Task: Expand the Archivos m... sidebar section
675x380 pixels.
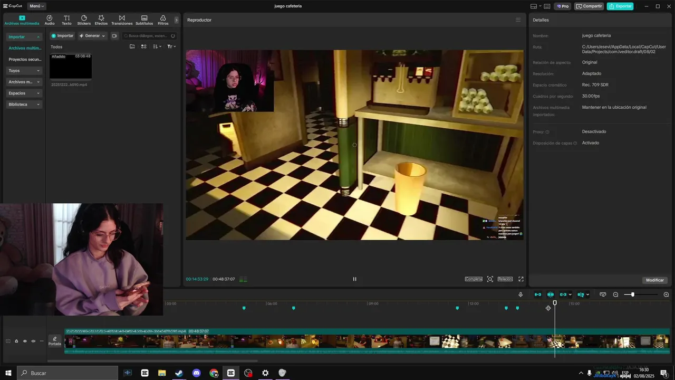Action: click(24, 82)
